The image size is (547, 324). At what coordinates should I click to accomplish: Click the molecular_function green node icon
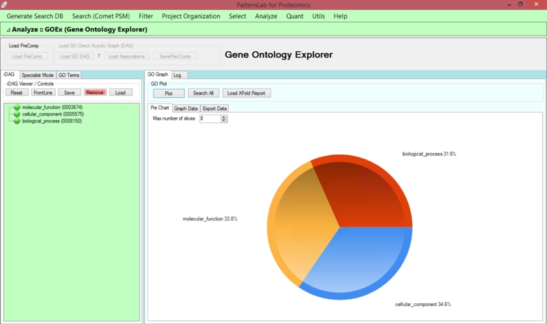17,108
